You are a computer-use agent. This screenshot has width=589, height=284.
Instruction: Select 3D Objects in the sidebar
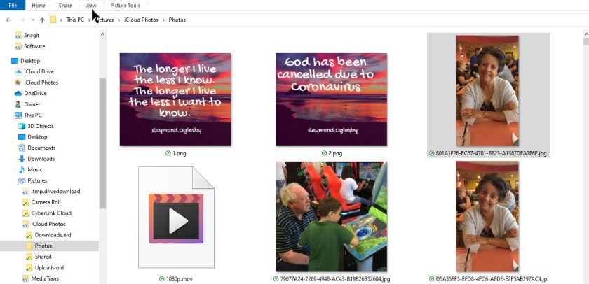pos(40,126)
